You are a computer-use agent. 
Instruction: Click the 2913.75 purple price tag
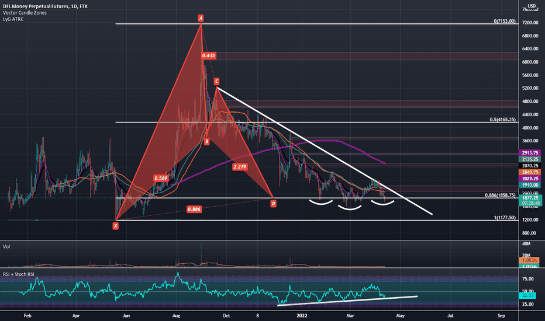[x=530, y=153]
